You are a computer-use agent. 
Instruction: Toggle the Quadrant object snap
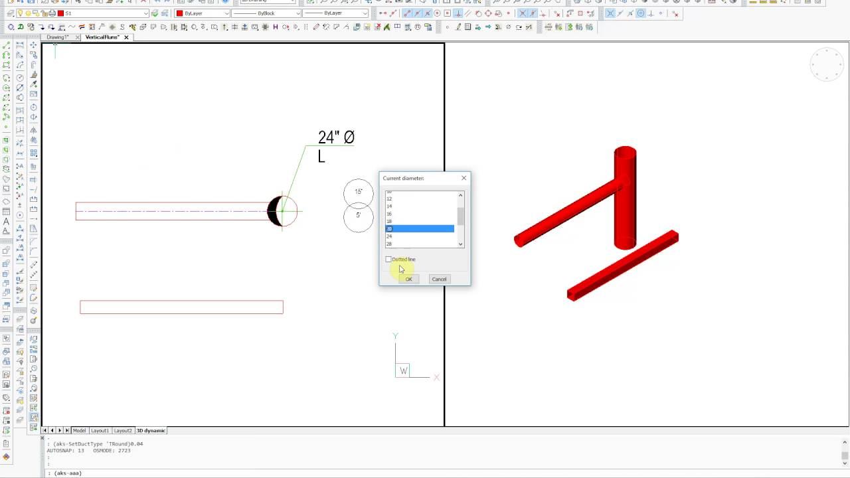pyautogui.click(x=488, y=13)
